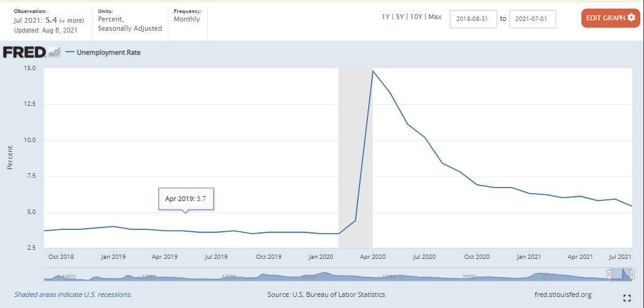
Task: Click the Apr 2019: 3.7 tooltip
Action: (186, 199)
